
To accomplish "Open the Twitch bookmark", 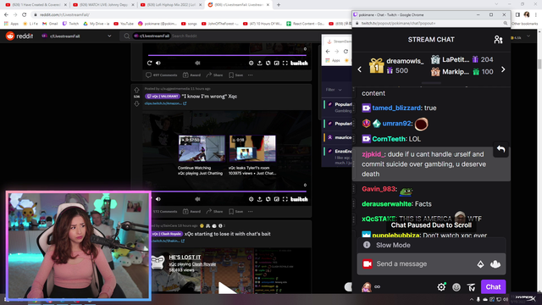I will click(70, 24).
